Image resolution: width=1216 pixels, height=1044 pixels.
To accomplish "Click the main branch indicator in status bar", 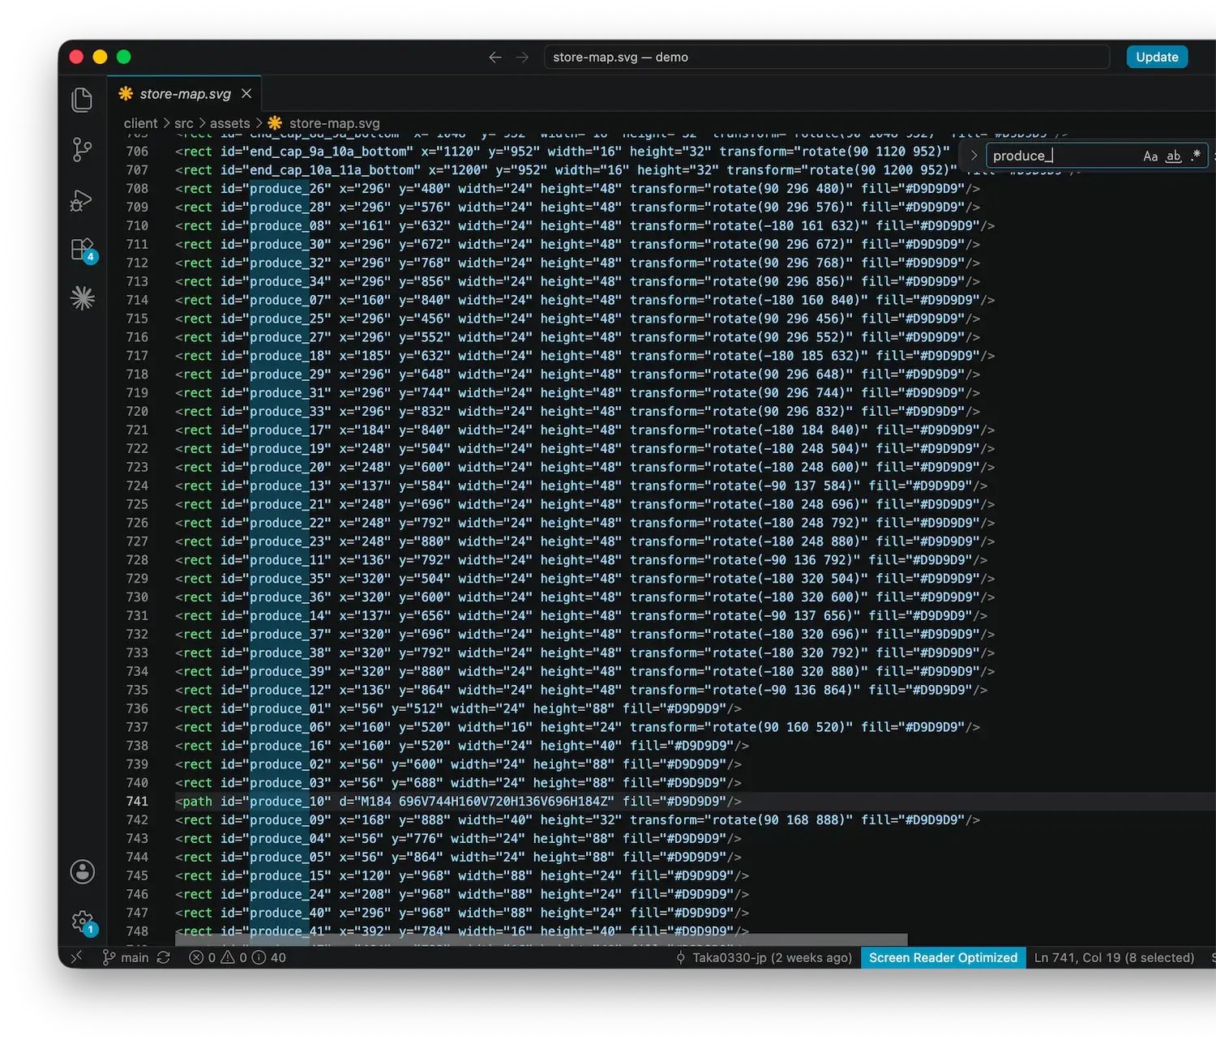I will [126, 957].
